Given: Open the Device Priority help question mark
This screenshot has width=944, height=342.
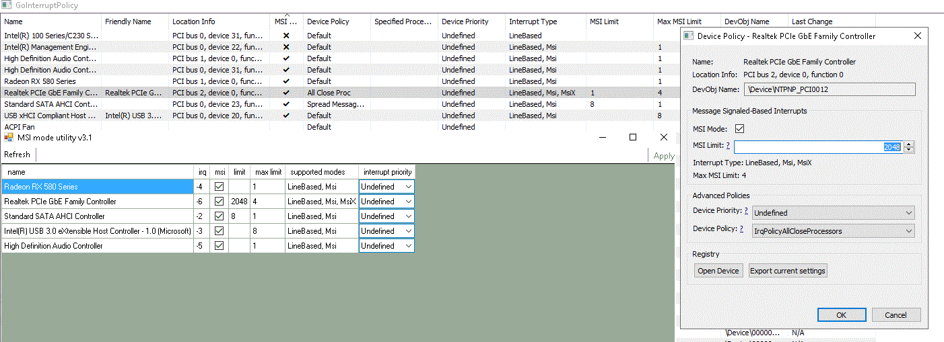Looking at the screenshot, I should pyautogui.click(x=747, y=211).
